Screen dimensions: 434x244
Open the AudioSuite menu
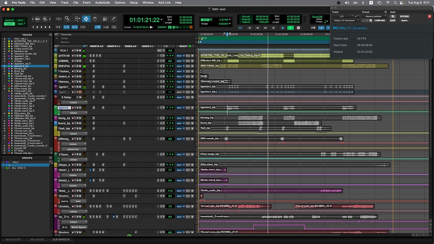pyautogui.click(x=102, y=2)
